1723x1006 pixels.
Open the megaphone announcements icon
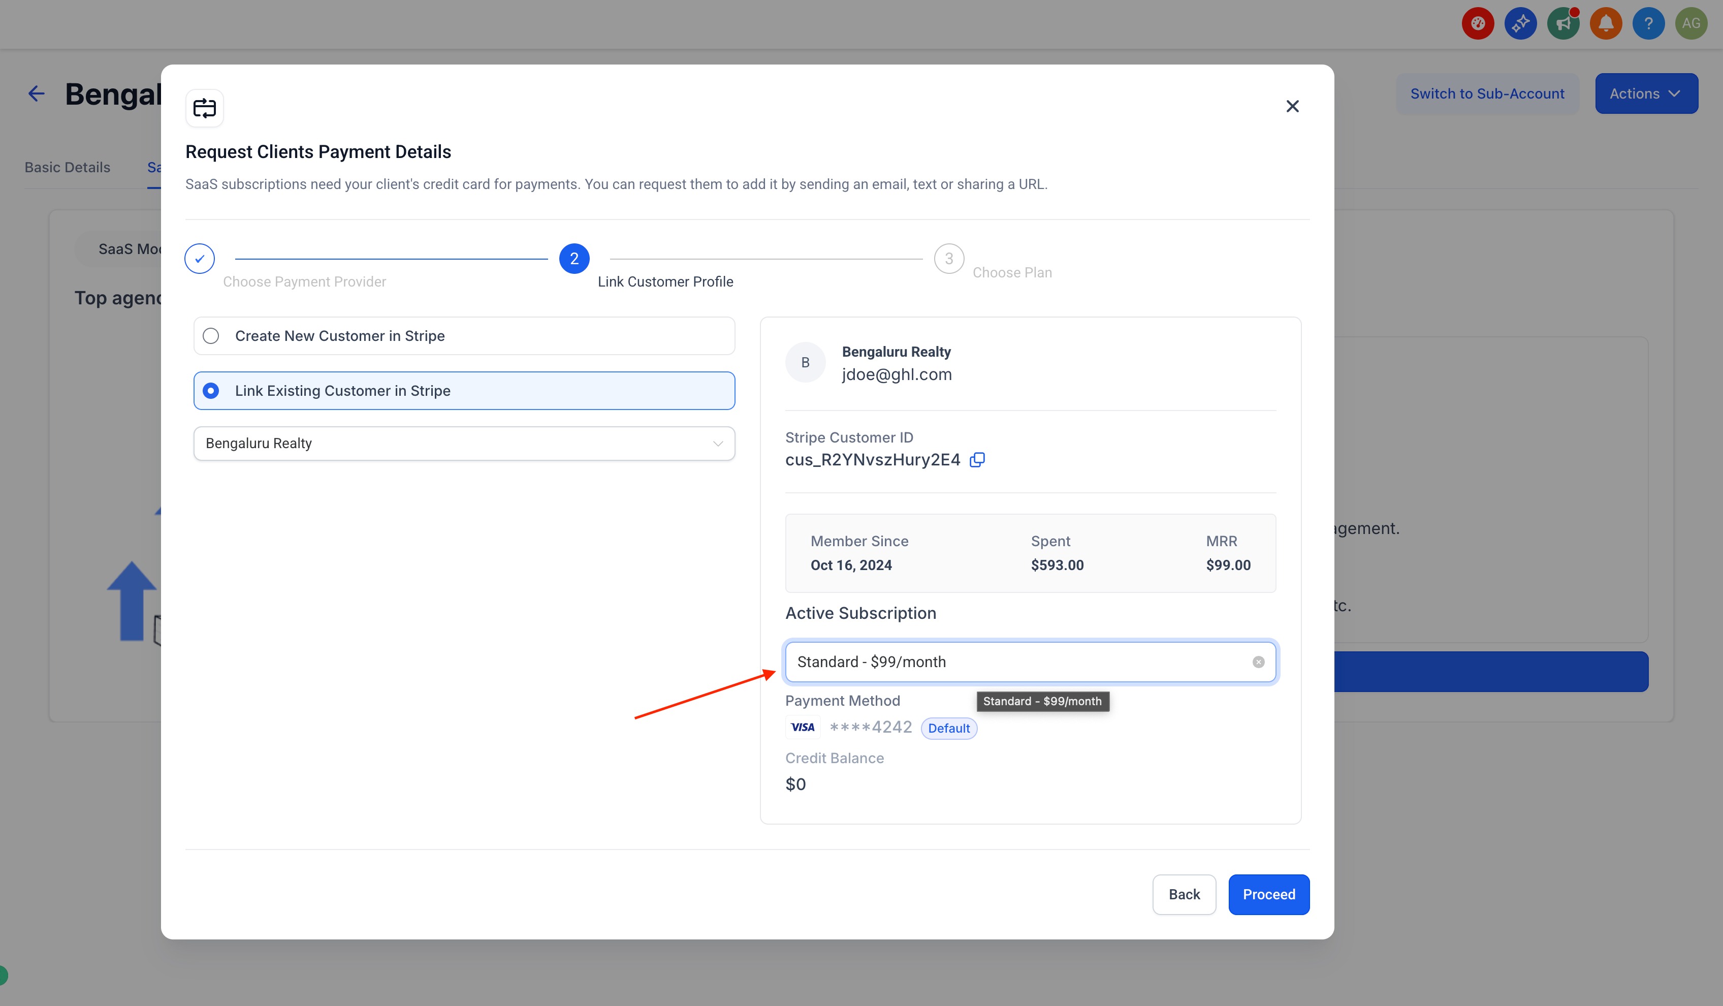1563,24
